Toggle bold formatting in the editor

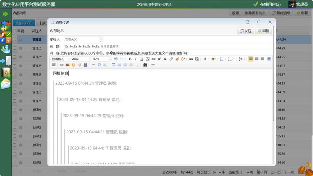coord(130,59)
